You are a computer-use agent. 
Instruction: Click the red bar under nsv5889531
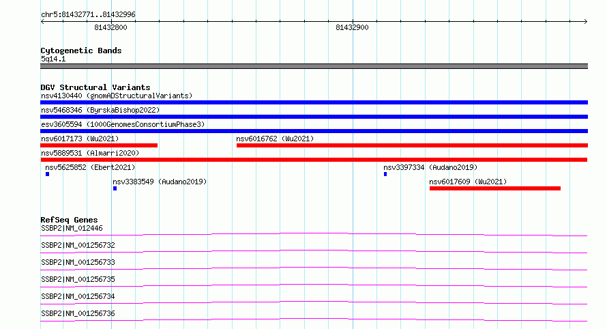pos(314,160)
